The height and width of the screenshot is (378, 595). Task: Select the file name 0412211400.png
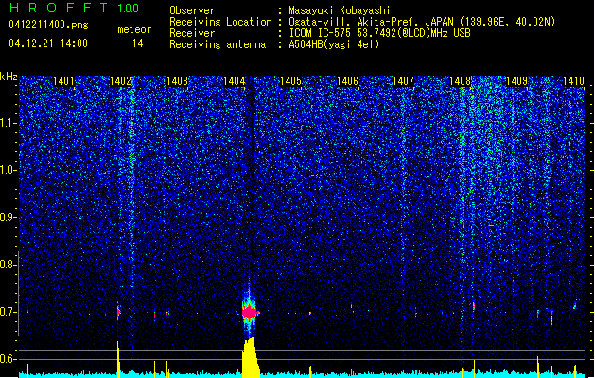(48, 25)
